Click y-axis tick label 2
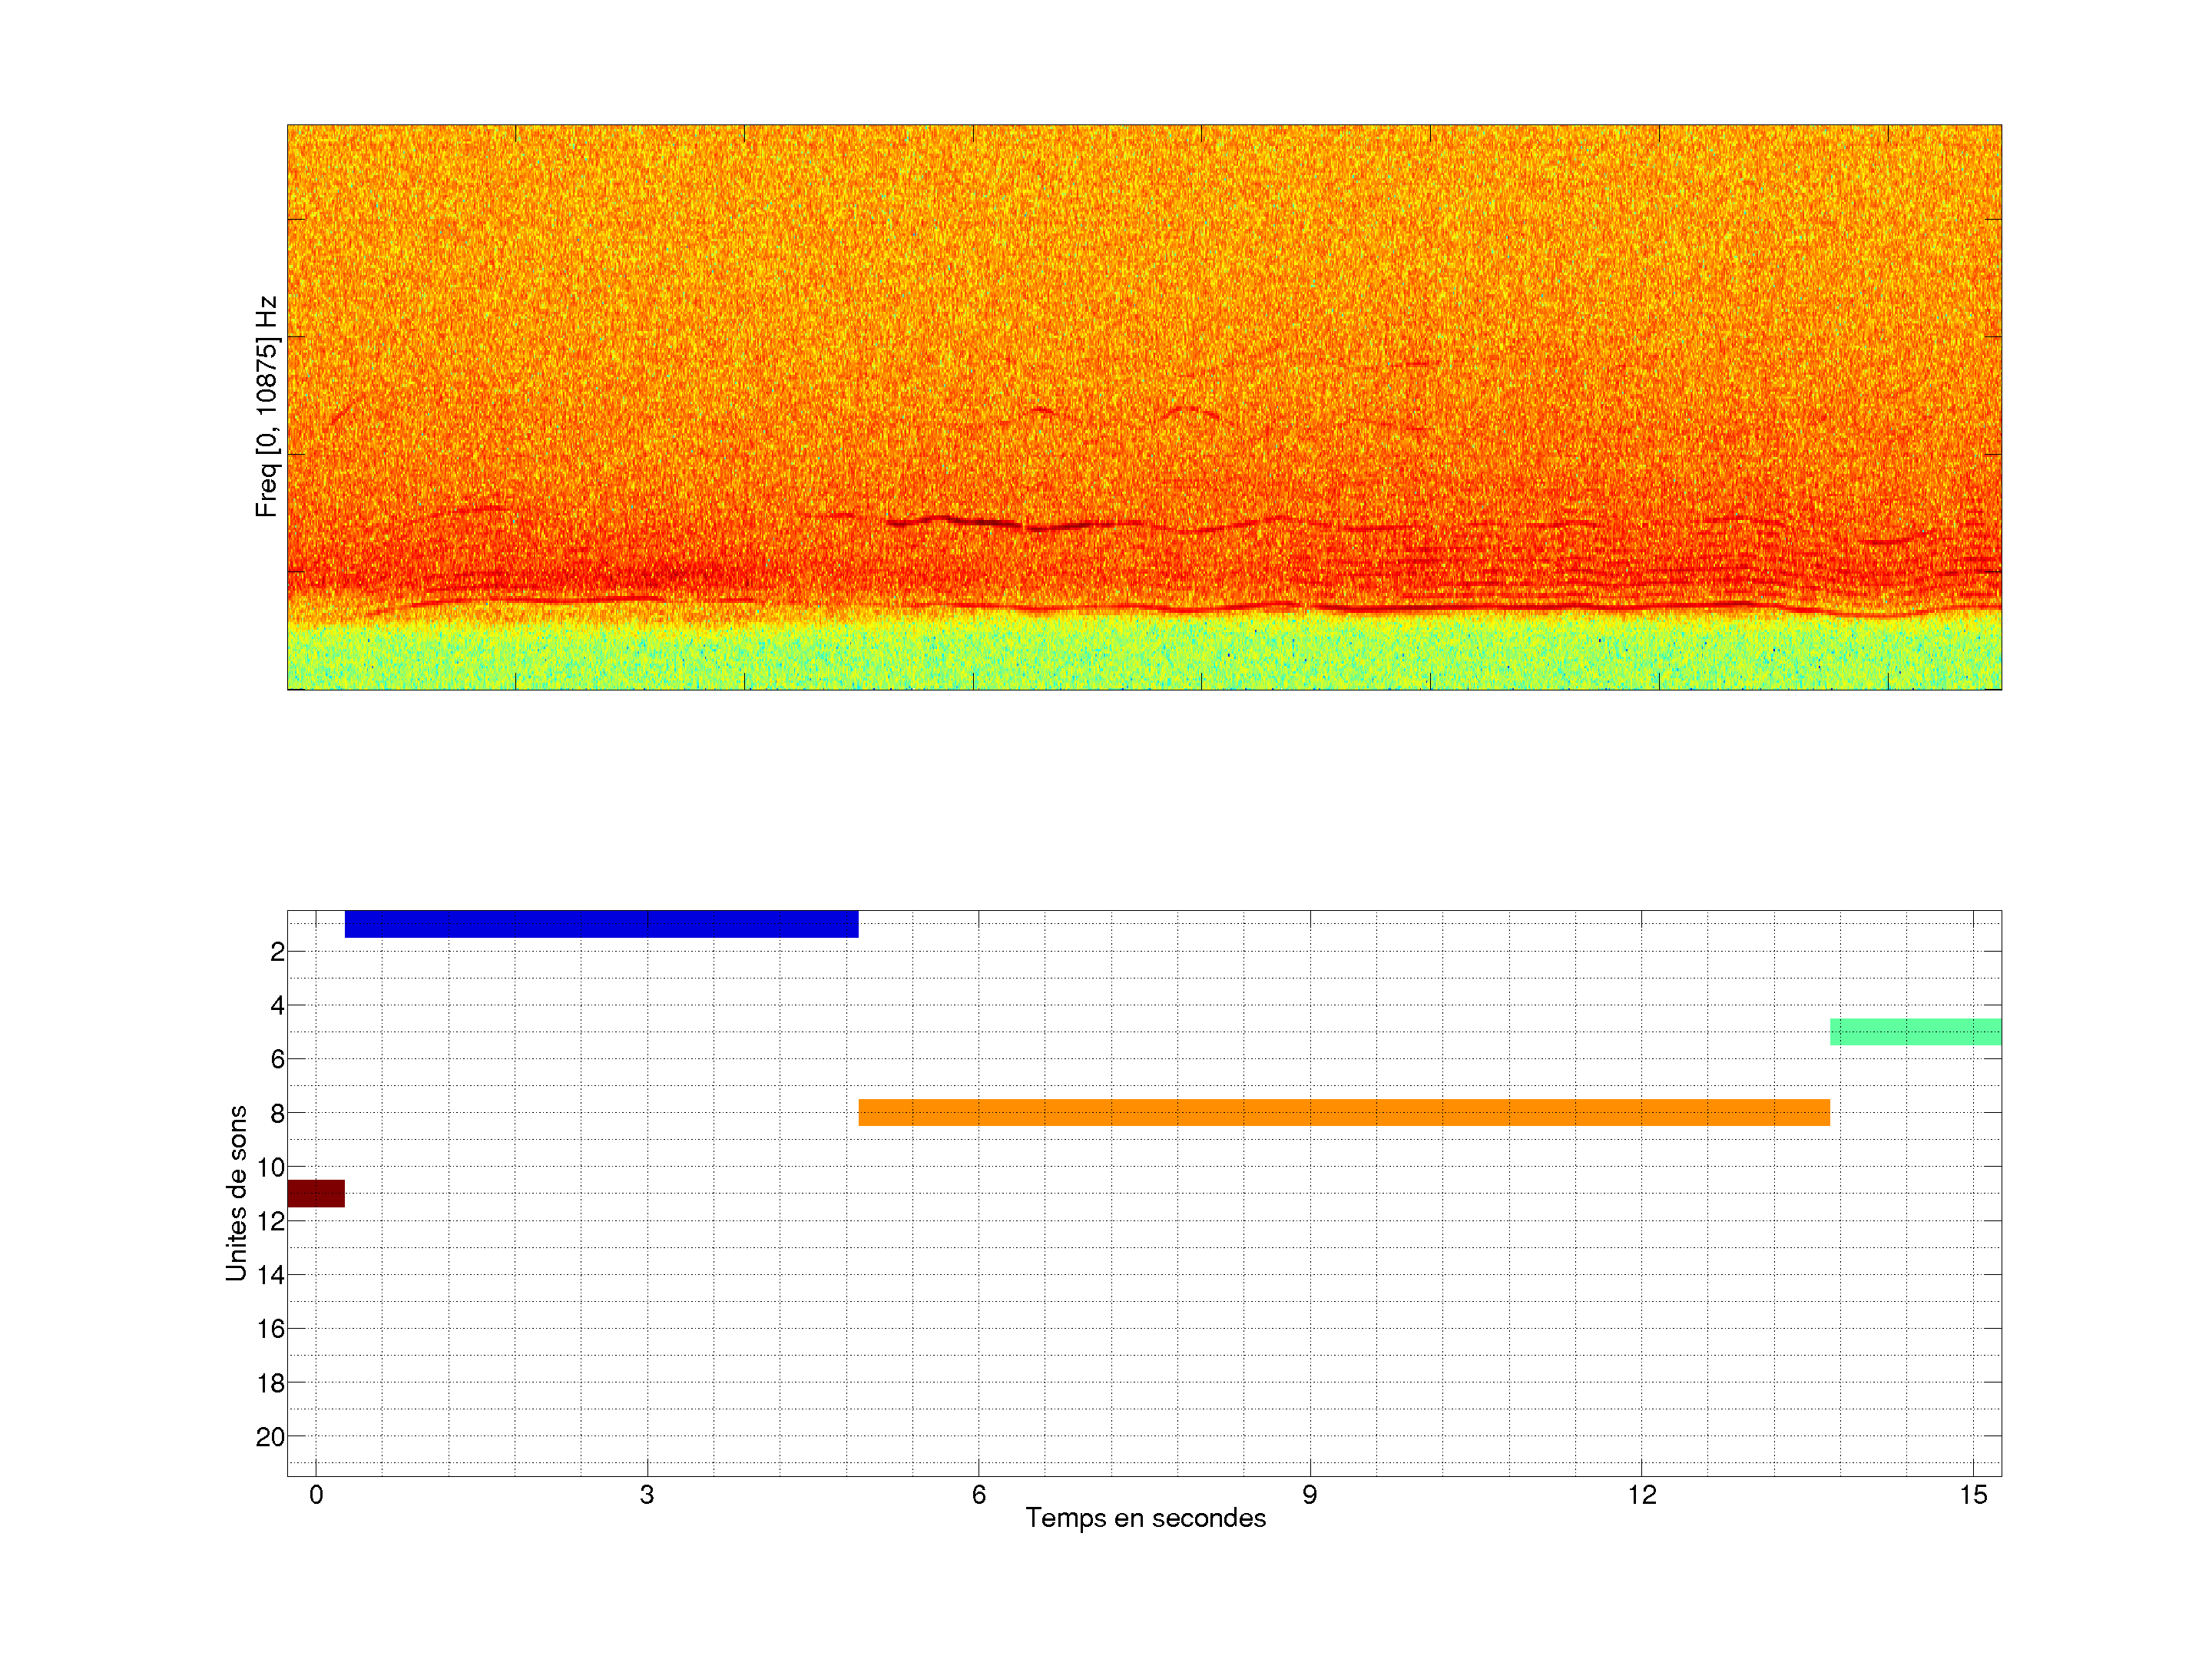Screen dimensions: 2212x1659 click(277, 952)
